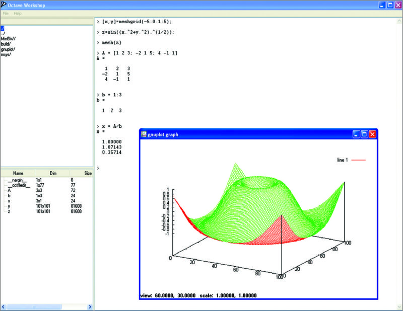Click the empty command prompt line
This screenshot has width=403, height=311.
click(x=201, y=168)
